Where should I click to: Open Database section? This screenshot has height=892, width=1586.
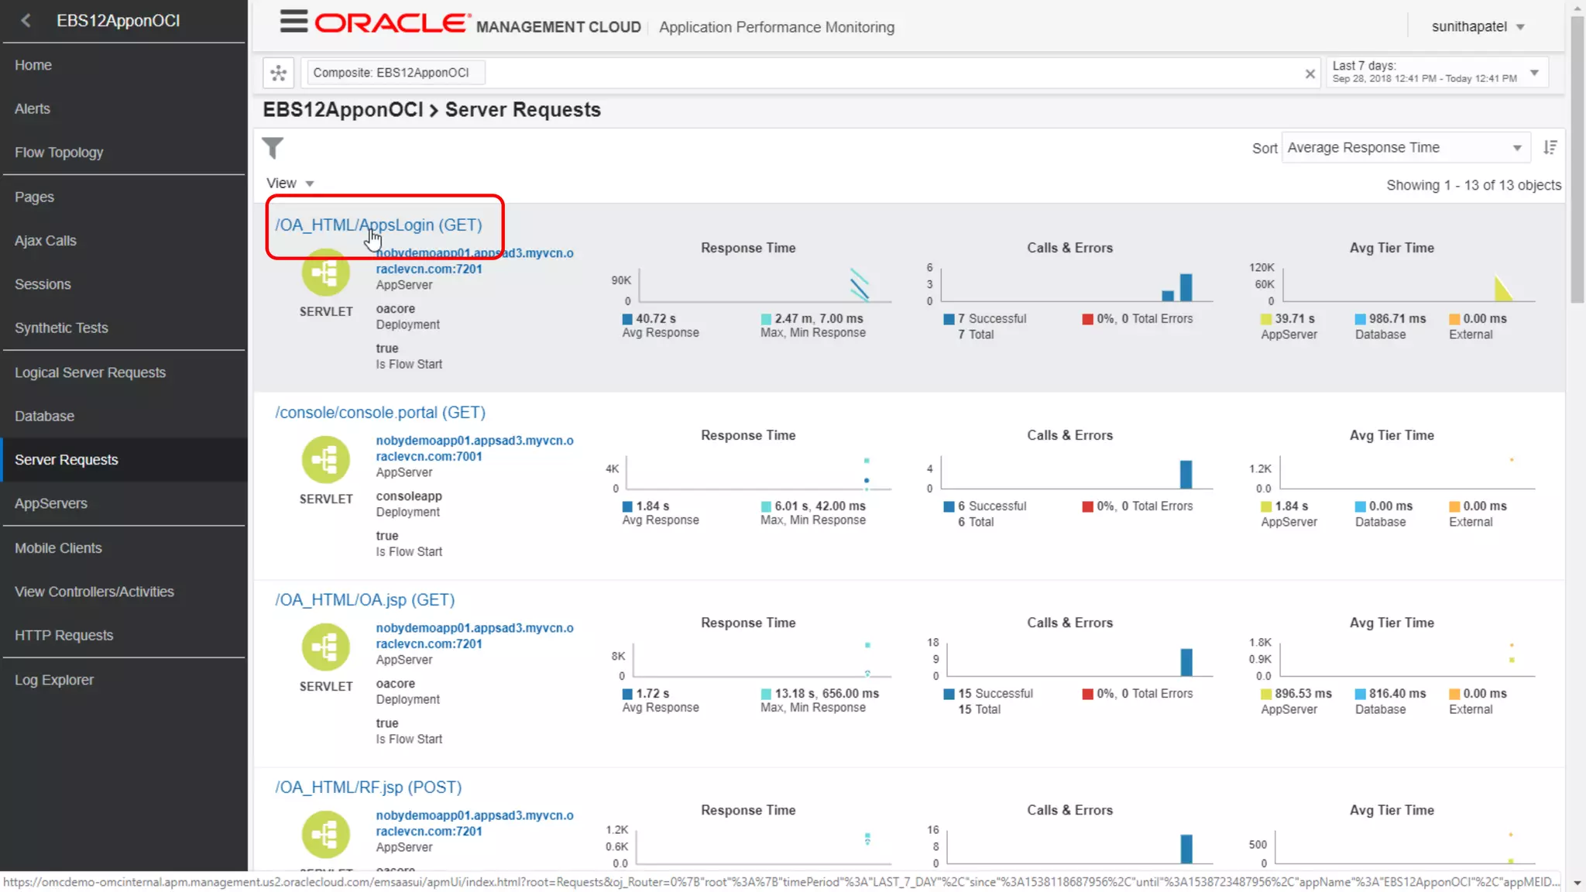pos(44,416)
